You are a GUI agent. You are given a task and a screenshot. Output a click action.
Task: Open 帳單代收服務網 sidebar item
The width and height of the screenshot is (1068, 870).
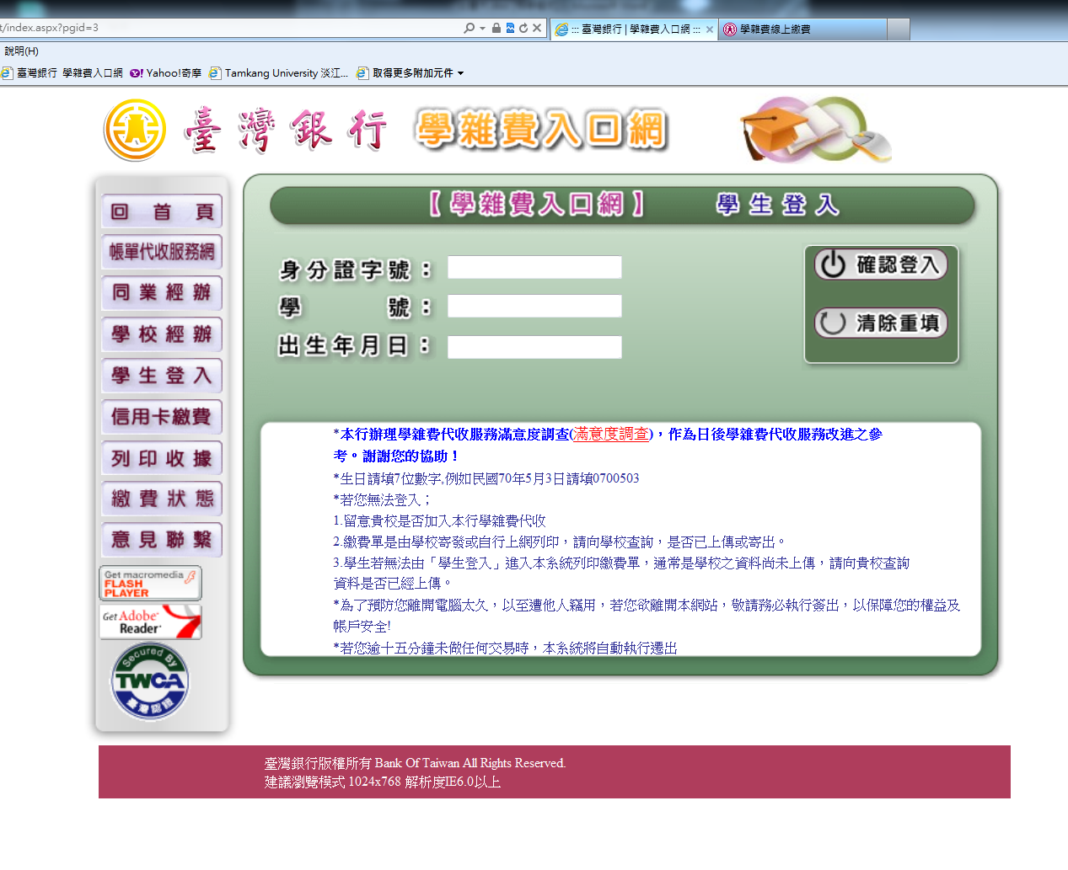point(162,252)
